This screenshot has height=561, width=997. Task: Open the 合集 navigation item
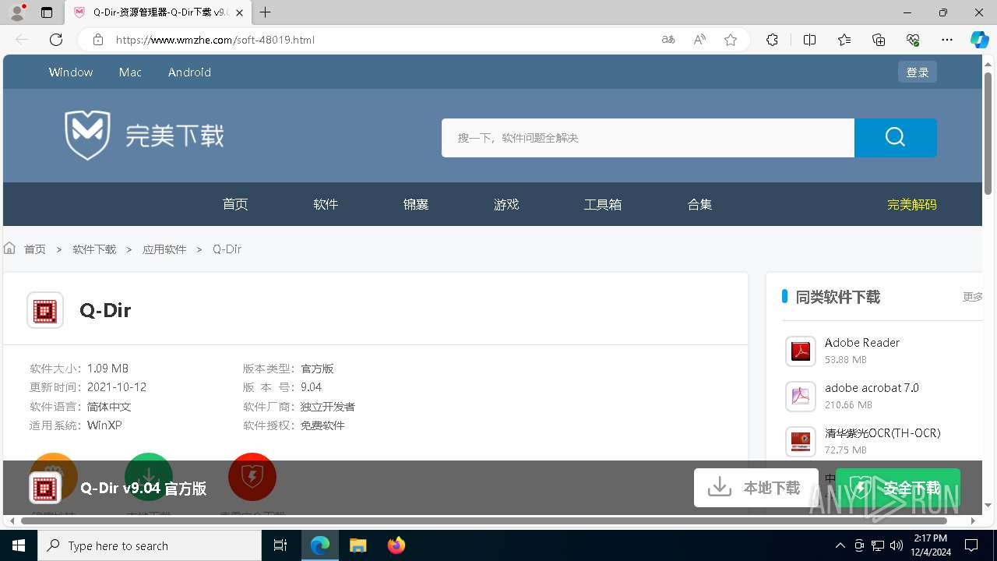point(699,204)
